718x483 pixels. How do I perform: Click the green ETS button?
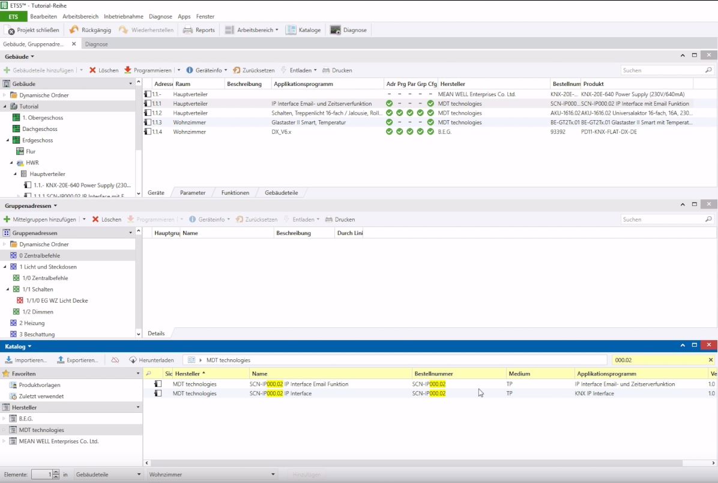[x=13, y=16]
